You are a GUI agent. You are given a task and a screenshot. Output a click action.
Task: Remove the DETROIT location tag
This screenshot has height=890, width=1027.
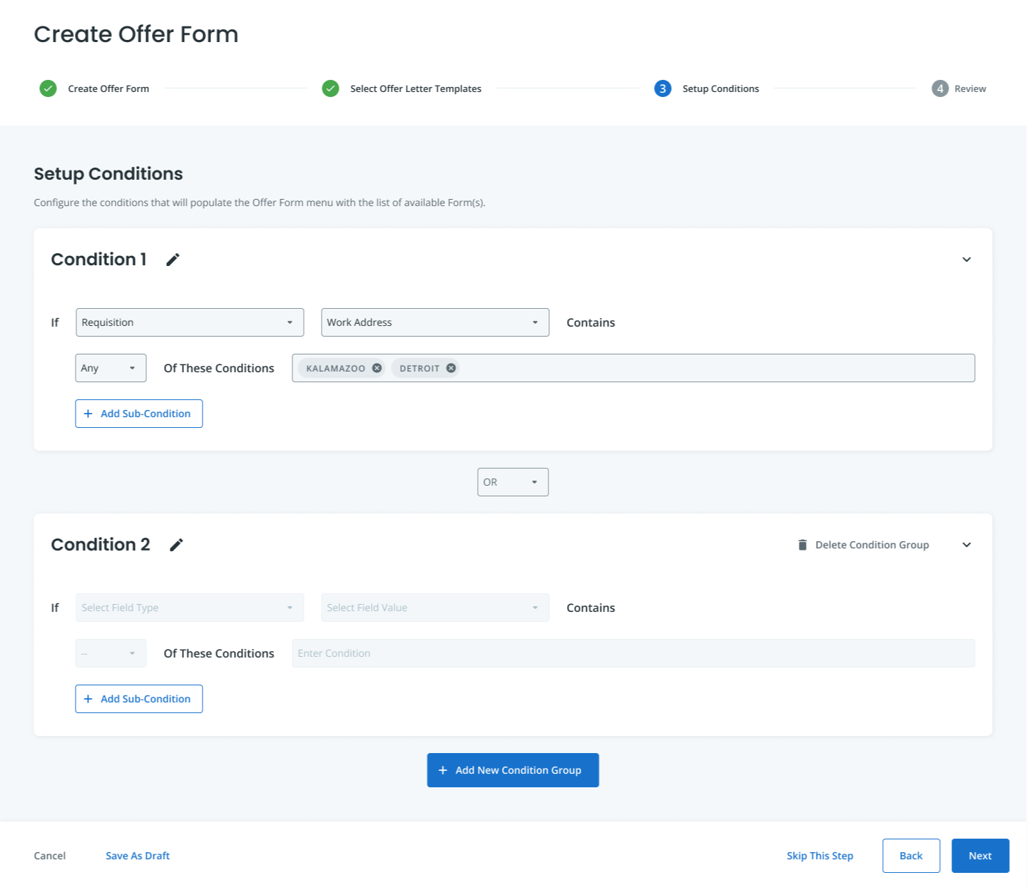pos(450,368)
